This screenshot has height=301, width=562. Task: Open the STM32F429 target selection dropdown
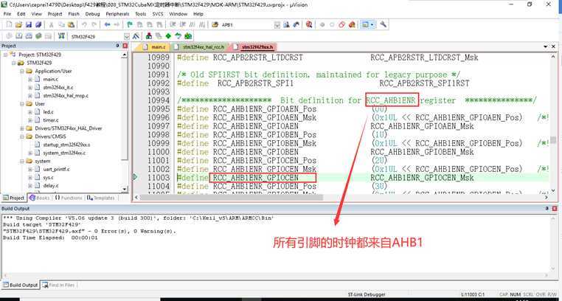click(x=127, y=37)
